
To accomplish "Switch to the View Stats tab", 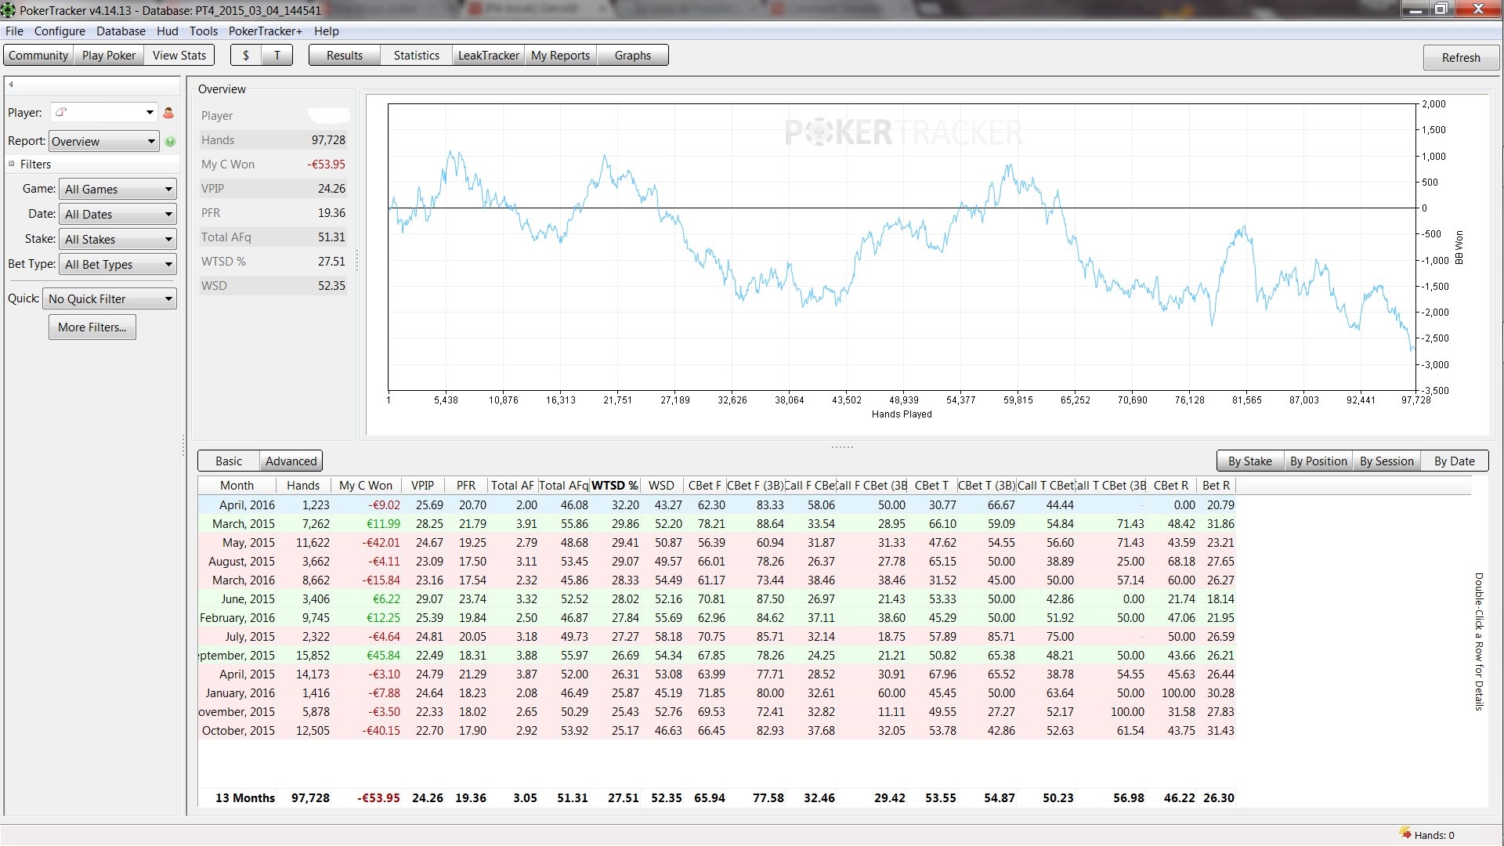I will coord(179,56).
